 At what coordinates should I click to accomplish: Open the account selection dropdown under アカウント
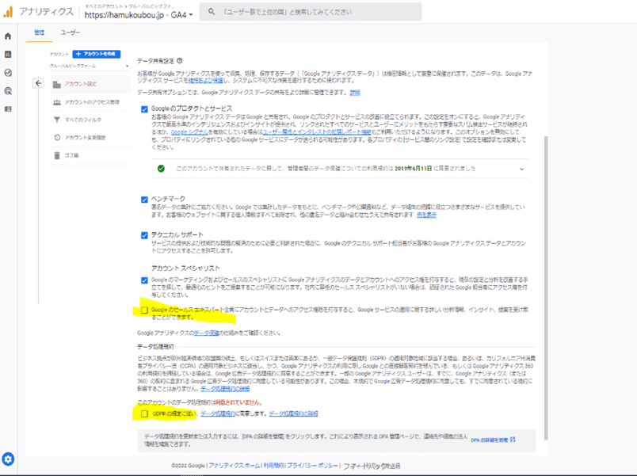90,66
